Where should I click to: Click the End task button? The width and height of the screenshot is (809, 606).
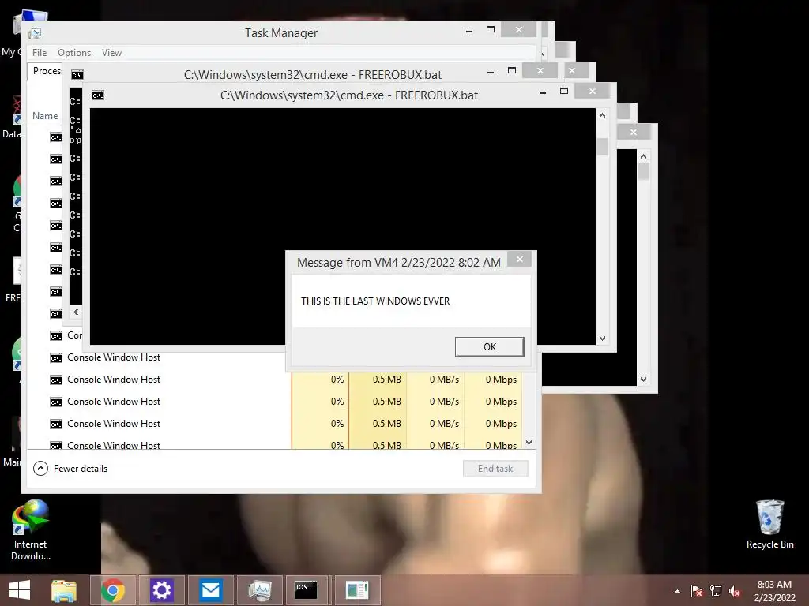point(495,469)
